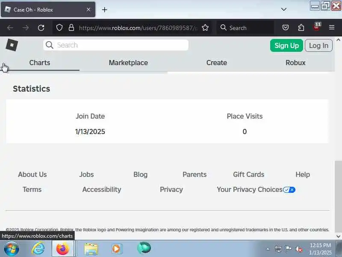This screenshot has width=342, height=257.
Task: Open the Privacy footer link
Action: point(171,189)
